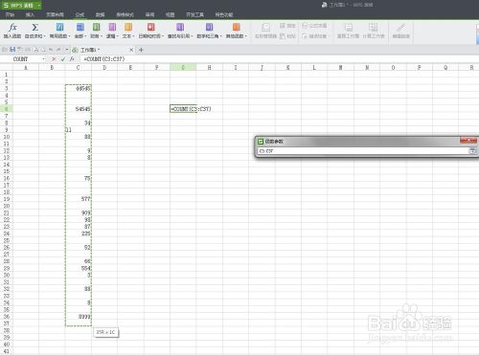This screenshot has height=355, width=479.
Task: Click the save icon in quick toolbar
Action: pyautogui.click(x=12, y=50)
